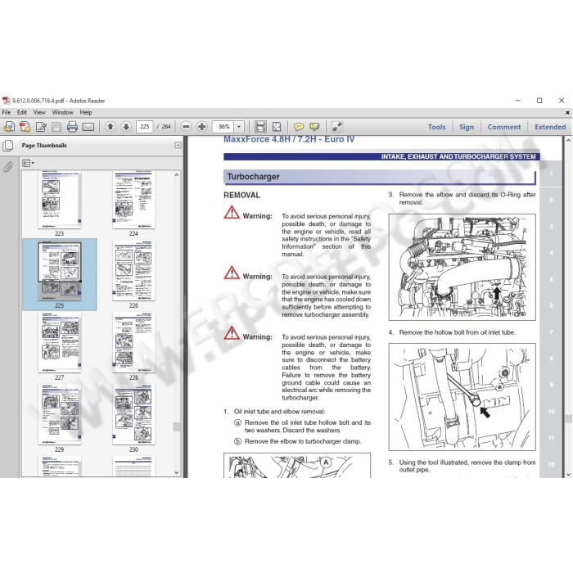Select page 228 thumbnail

133,343
